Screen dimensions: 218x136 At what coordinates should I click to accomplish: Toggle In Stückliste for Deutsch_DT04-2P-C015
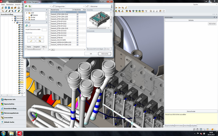[x=77, y=21]
